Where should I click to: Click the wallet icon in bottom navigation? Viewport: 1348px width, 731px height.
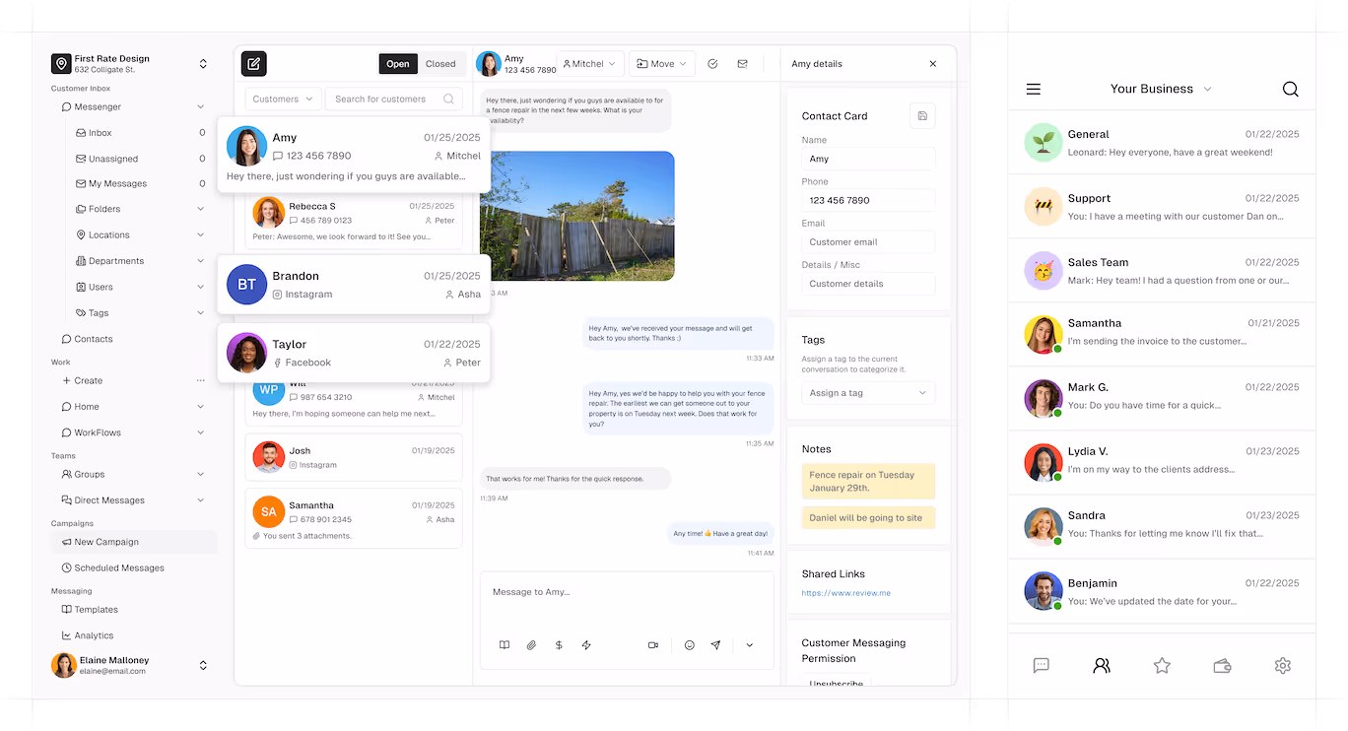pos(1222,665)
